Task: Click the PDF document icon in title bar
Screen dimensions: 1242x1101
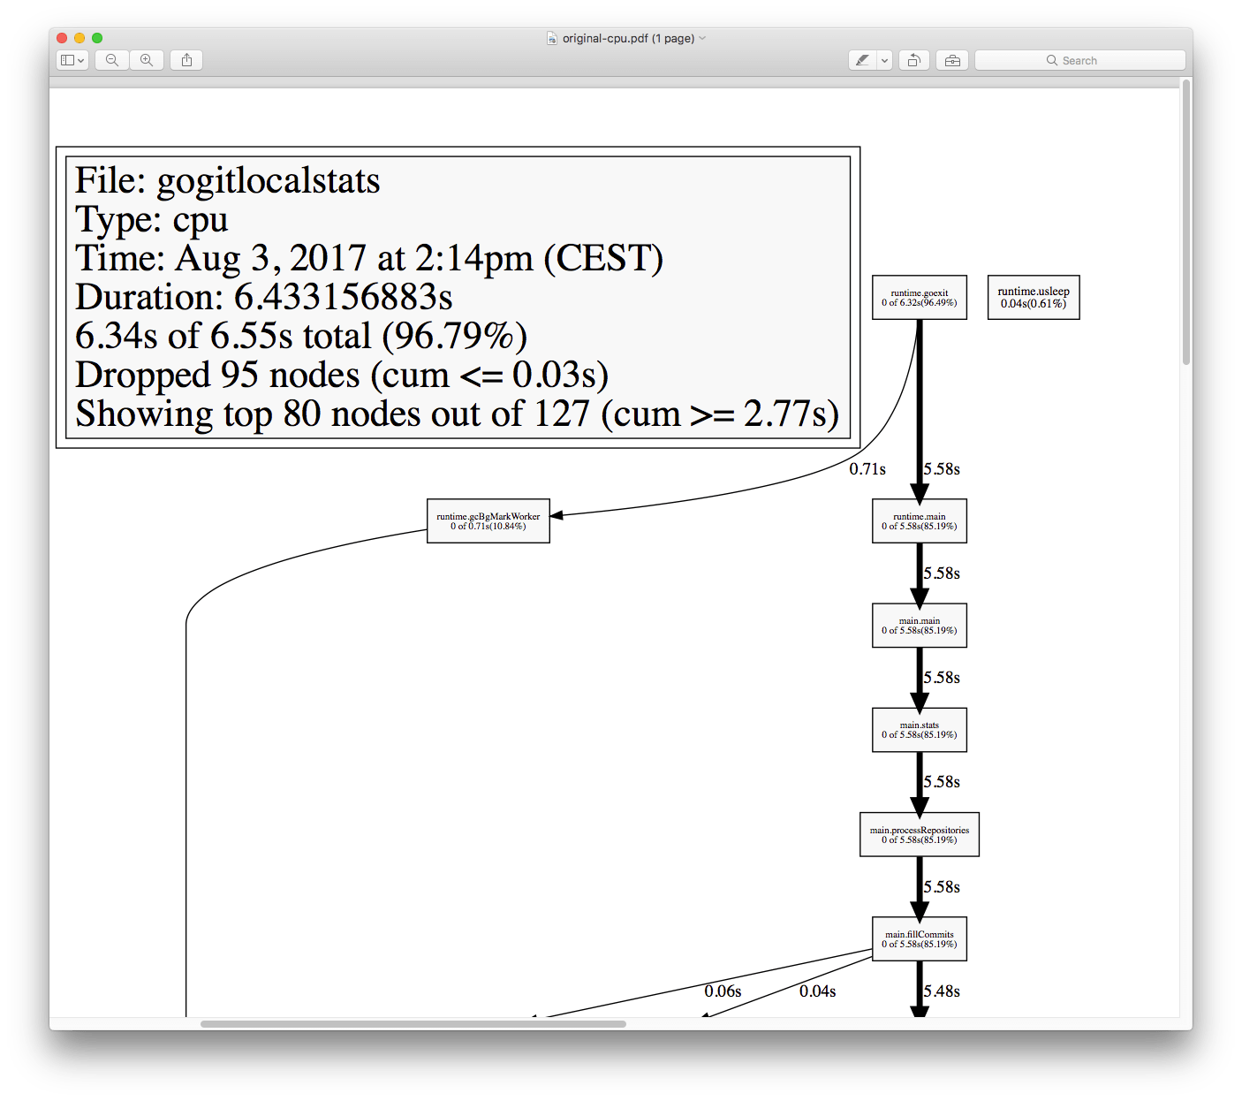Action: (552, 39)
